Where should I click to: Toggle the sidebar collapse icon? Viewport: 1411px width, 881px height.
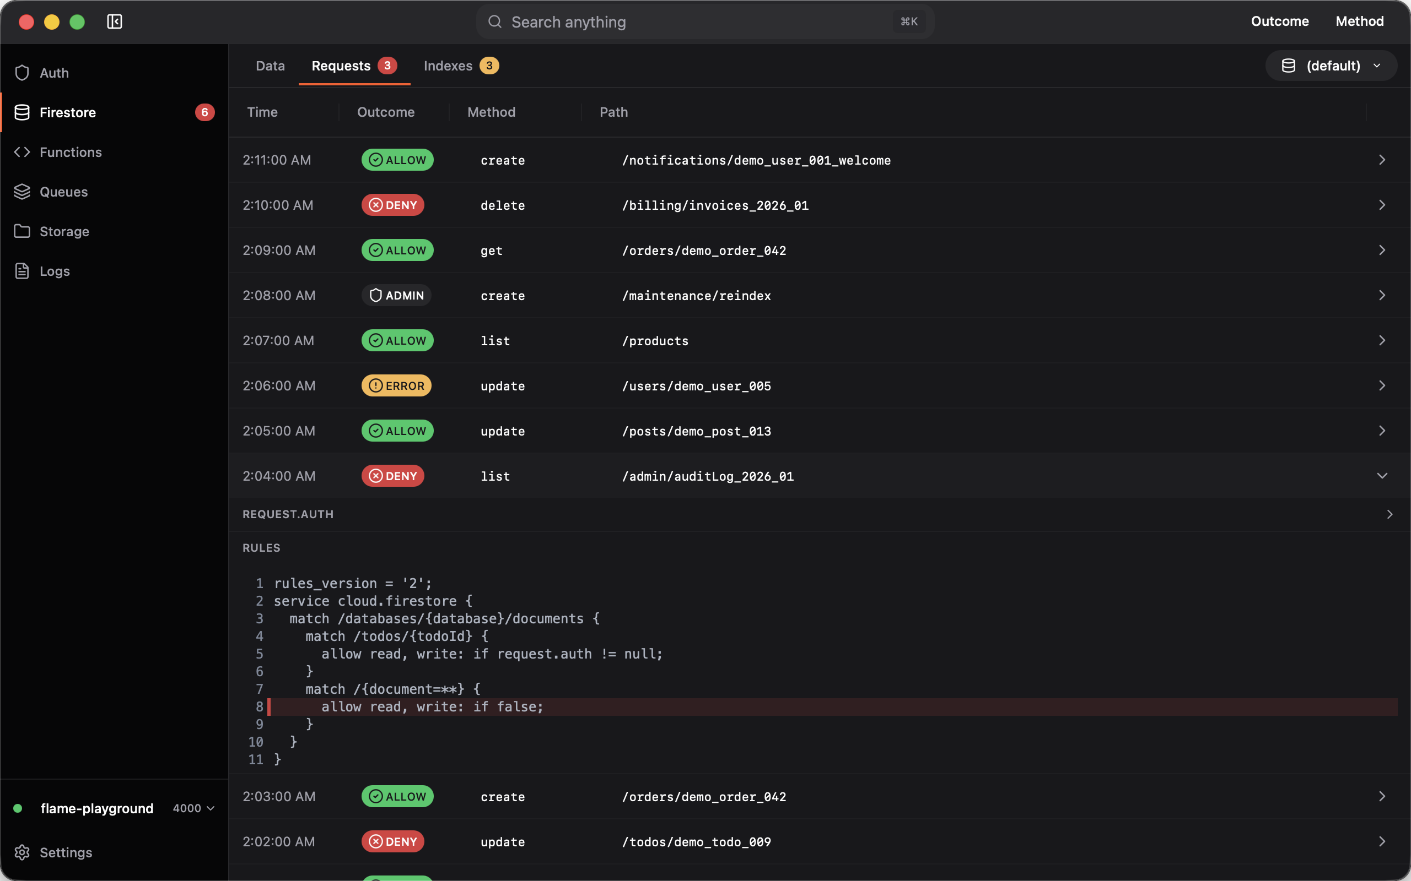click(114, 21)
